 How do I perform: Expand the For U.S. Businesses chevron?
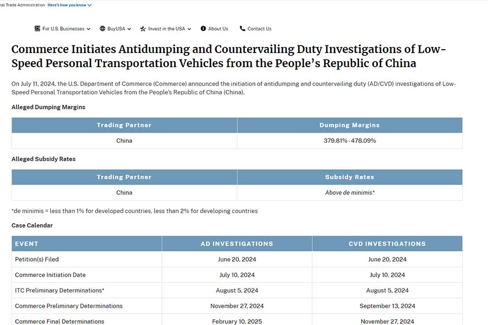[88, 29]
